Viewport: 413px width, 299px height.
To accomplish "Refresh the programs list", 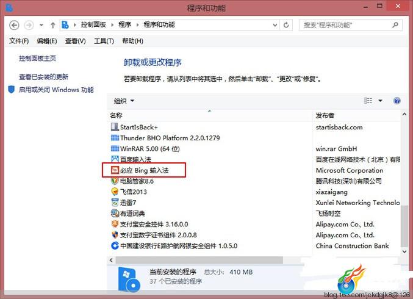I will coord(286,25).
